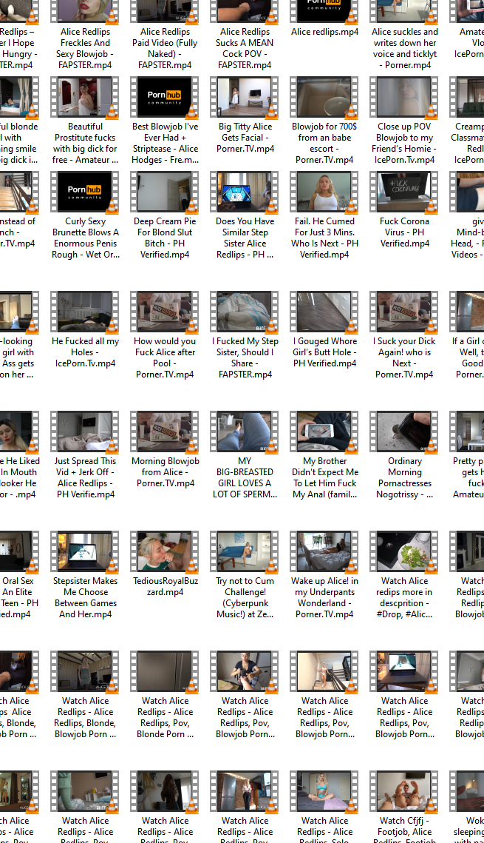
Task: Select 'Just Spread This Vid' video file
Action: [x=85, y=432]
